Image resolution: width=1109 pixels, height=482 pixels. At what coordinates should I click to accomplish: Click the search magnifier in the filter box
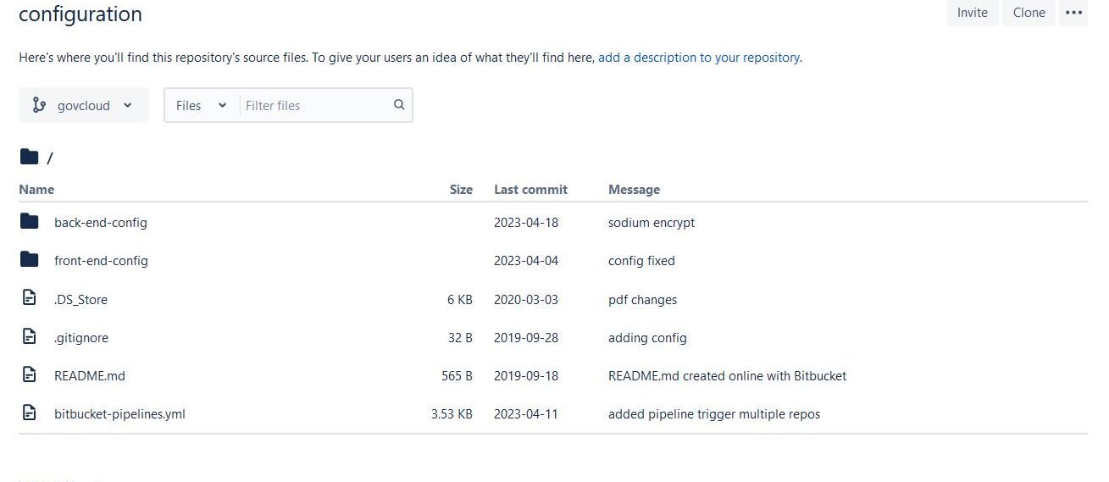399,105
